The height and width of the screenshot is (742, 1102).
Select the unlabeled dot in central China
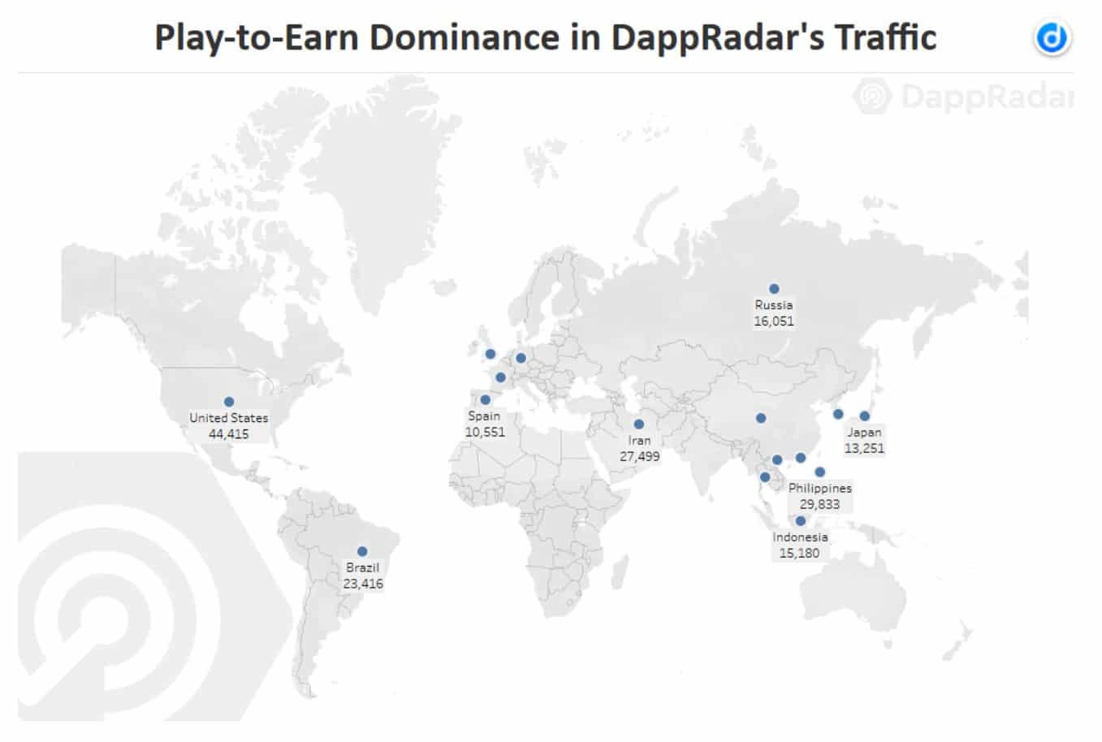coord(761,419)
